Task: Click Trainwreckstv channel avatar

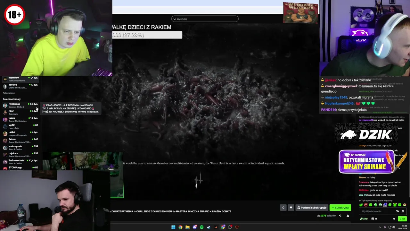Action: pos(5,162)
